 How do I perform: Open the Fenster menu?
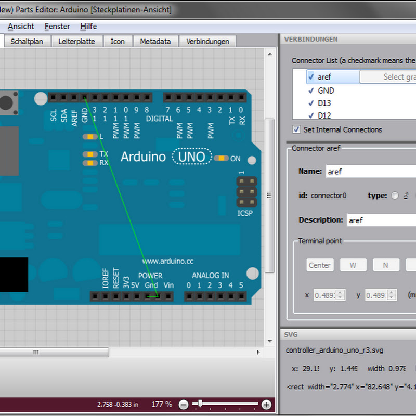[57, 27]
